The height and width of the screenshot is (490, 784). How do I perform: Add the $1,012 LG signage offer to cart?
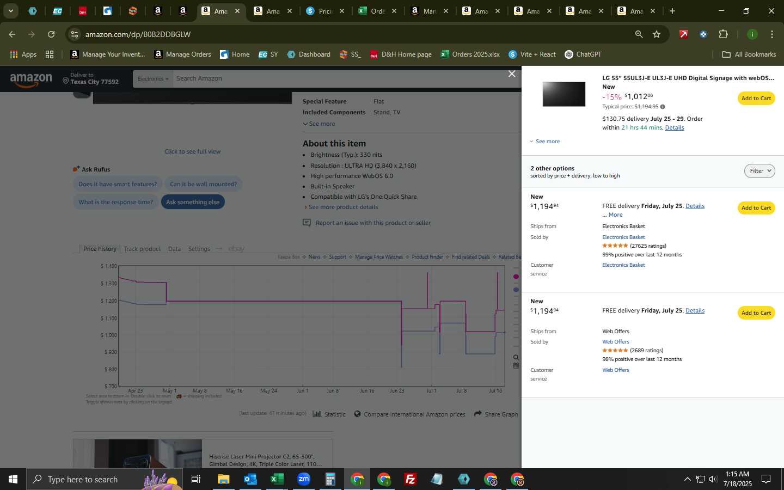pos(756,99)
